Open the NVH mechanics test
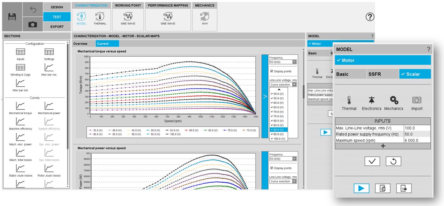The image size is (444, 206). (x=204, y=18)
